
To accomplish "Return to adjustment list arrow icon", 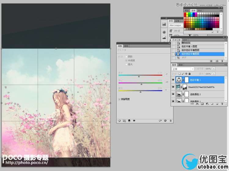I will (119, 121).
